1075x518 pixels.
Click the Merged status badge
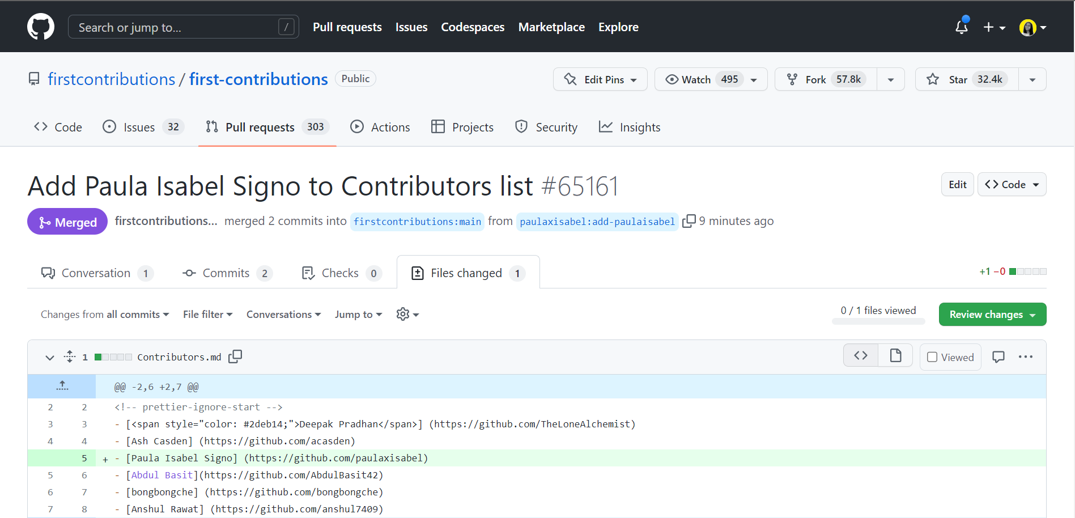tap(67, 222)
